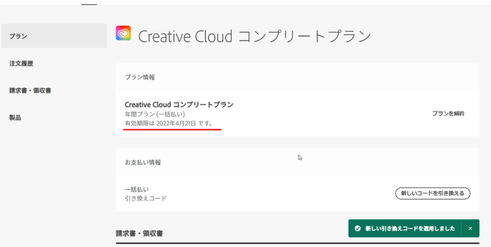491x247 pixels.
Task: Click the 年間プラン (一括払い) text
Action: [155, 114]
